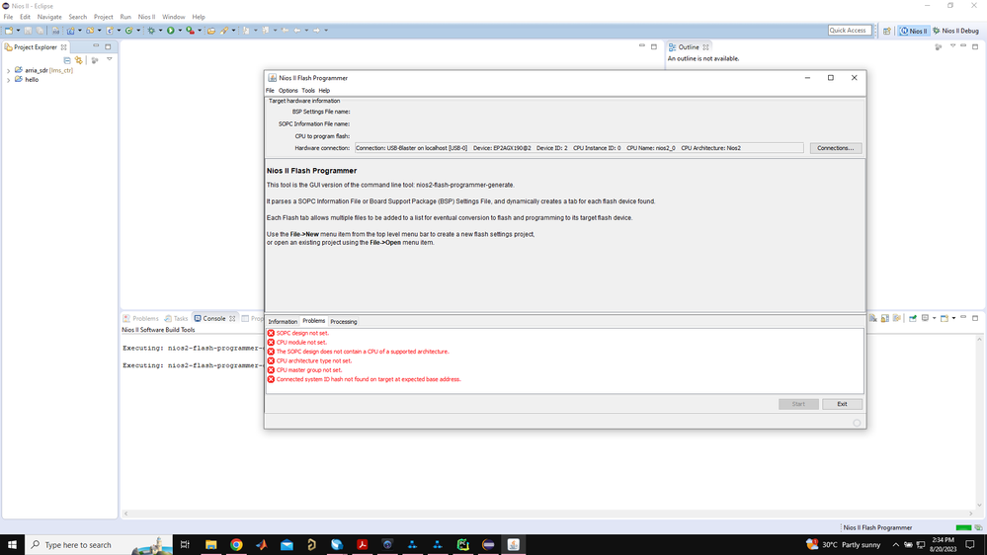Toggle Link with Editor in Project Explorer
This screenshot has height=555, width=987.
79,60
